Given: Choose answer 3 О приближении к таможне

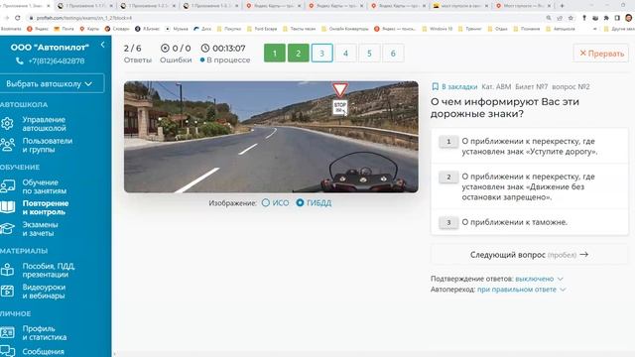Looking at the screenshot, I should click(530, 222).
